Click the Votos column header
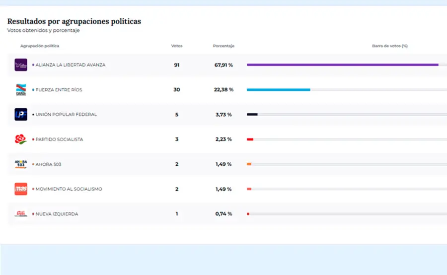This screenshot has width=447, height=275. coord(177,46)
